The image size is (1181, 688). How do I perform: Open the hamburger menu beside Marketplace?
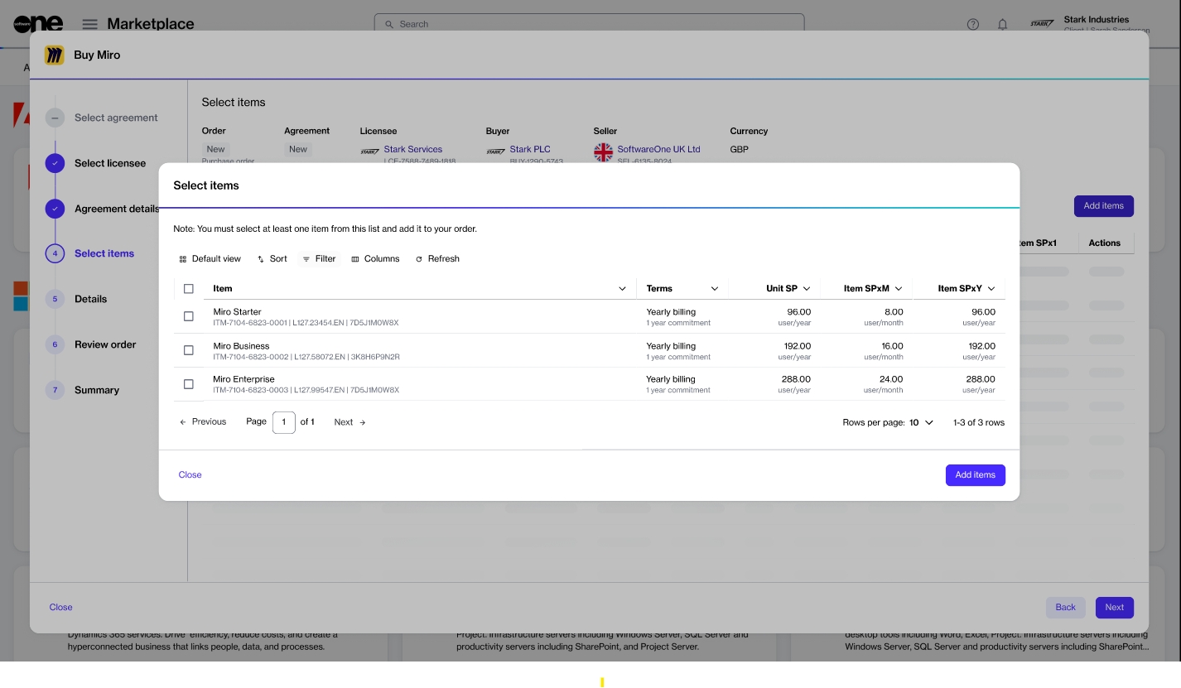coord(89,24)
